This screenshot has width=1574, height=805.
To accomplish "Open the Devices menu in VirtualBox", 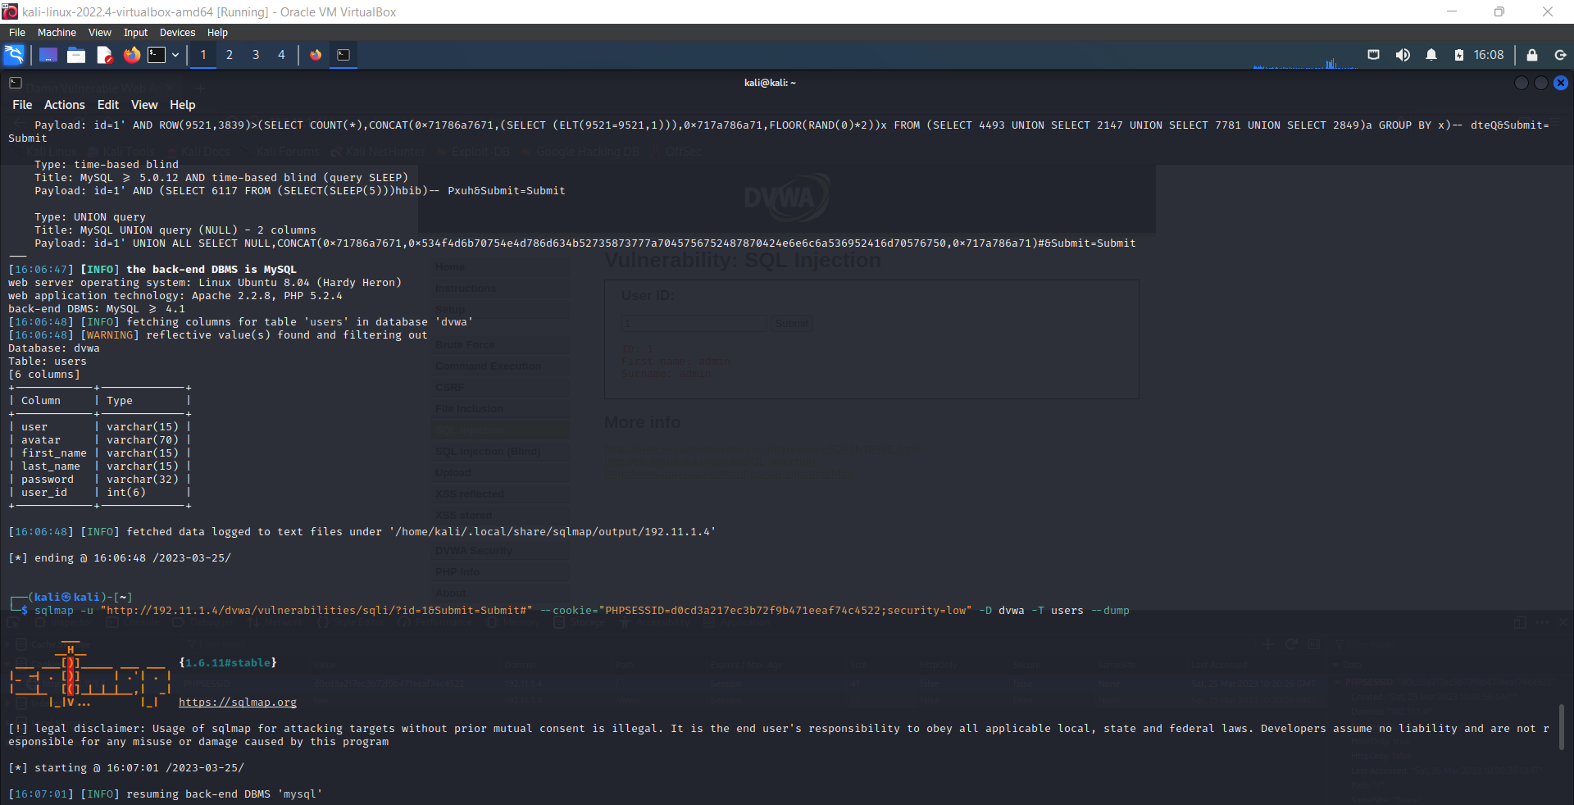I will (176, 32).
